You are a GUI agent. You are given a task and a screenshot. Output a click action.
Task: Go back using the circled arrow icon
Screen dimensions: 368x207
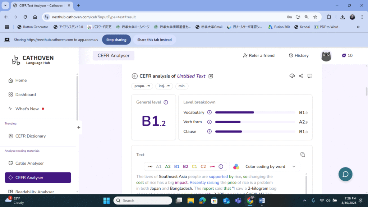[x=135, y=76]
